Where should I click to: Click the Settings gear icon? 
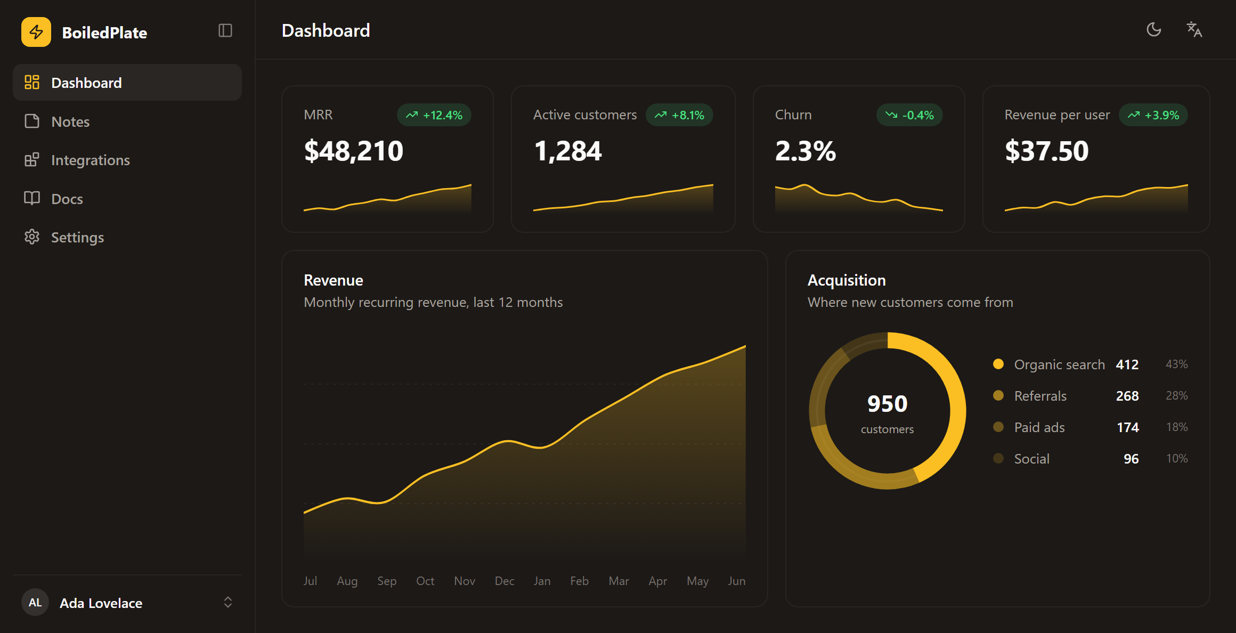coord(32,237)
